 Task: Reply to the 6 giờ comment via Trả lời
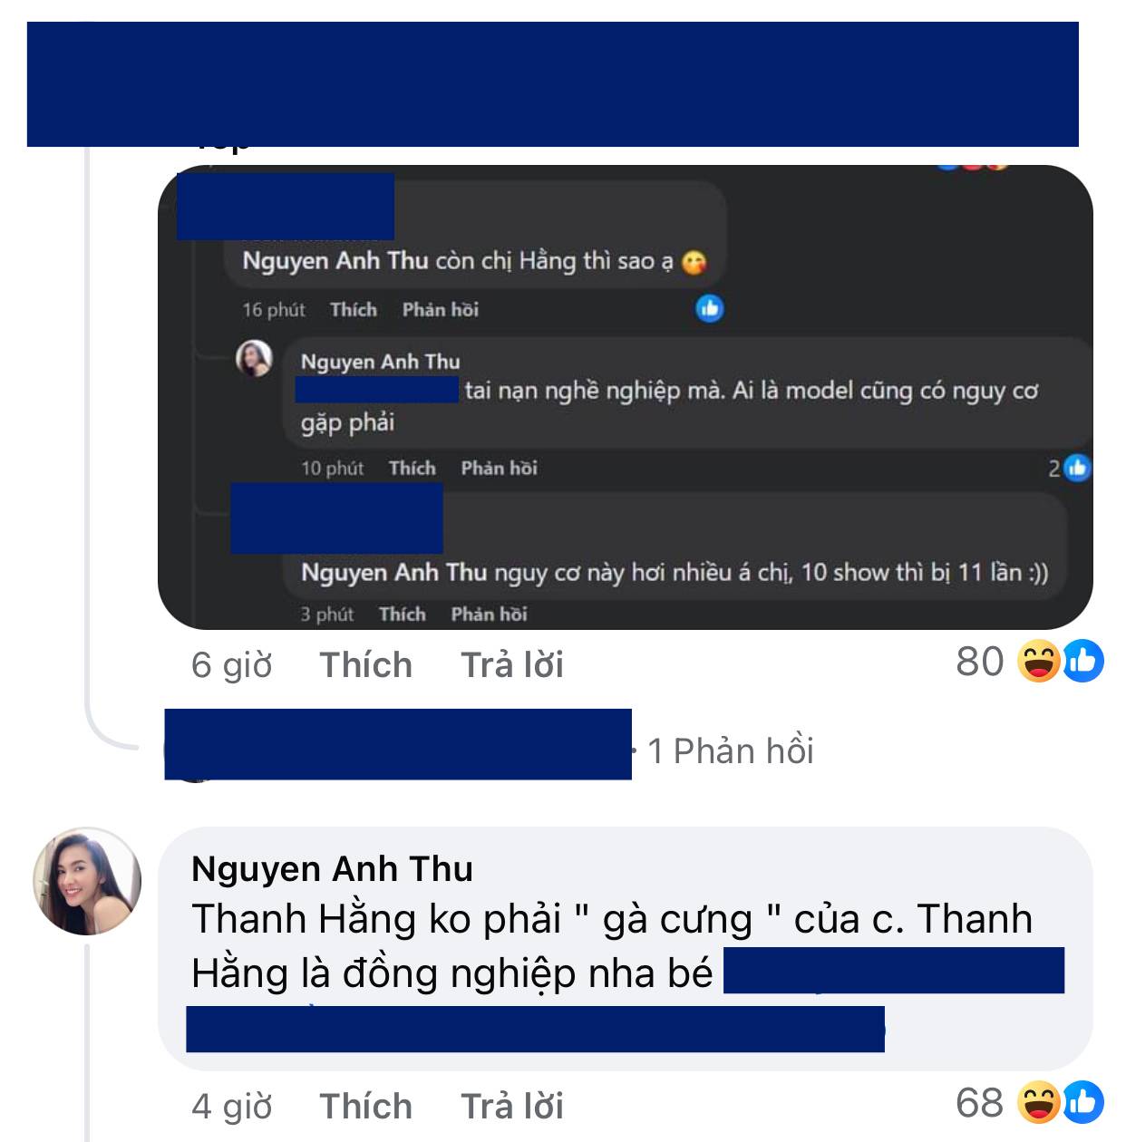coord(512,665)
